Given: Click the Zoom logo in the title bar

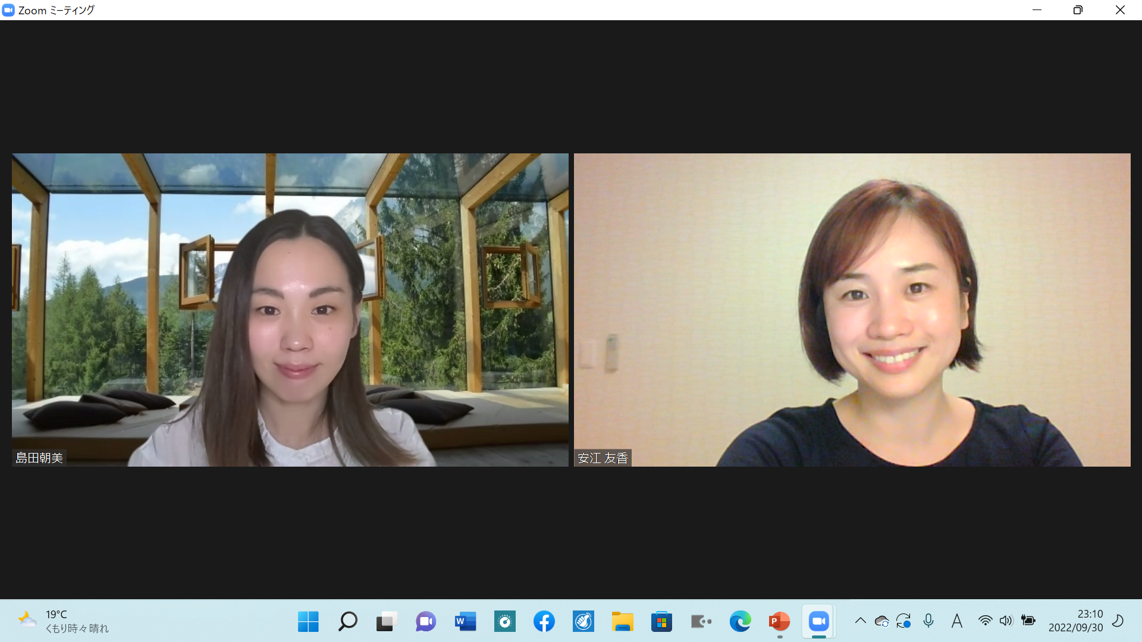Looking at the screenshot, I should tap(8, 10).
